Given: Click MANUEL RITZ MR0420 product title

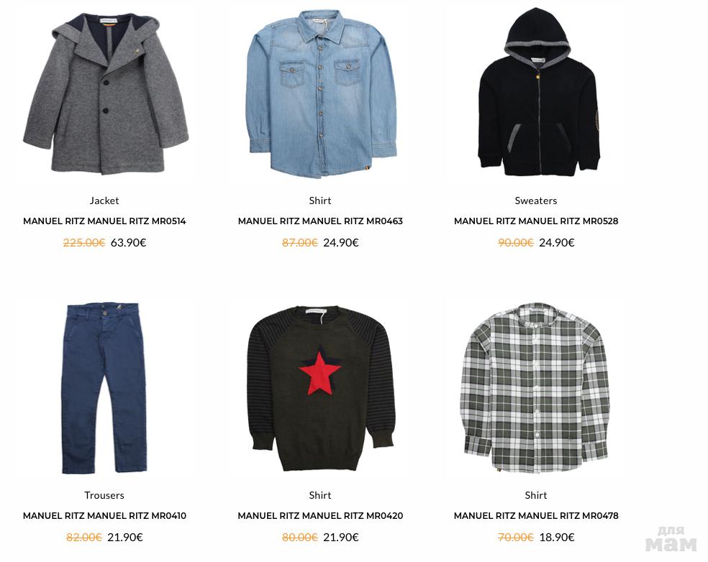Looking at the screenshot, I should point(320,515).
